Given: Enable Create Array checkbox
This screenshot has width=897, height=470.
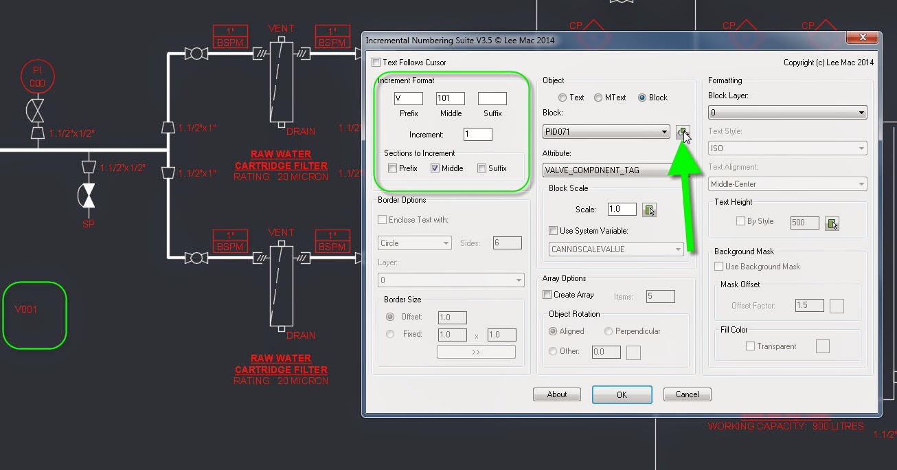Looking at the screenshot, I should coord(547,295).
